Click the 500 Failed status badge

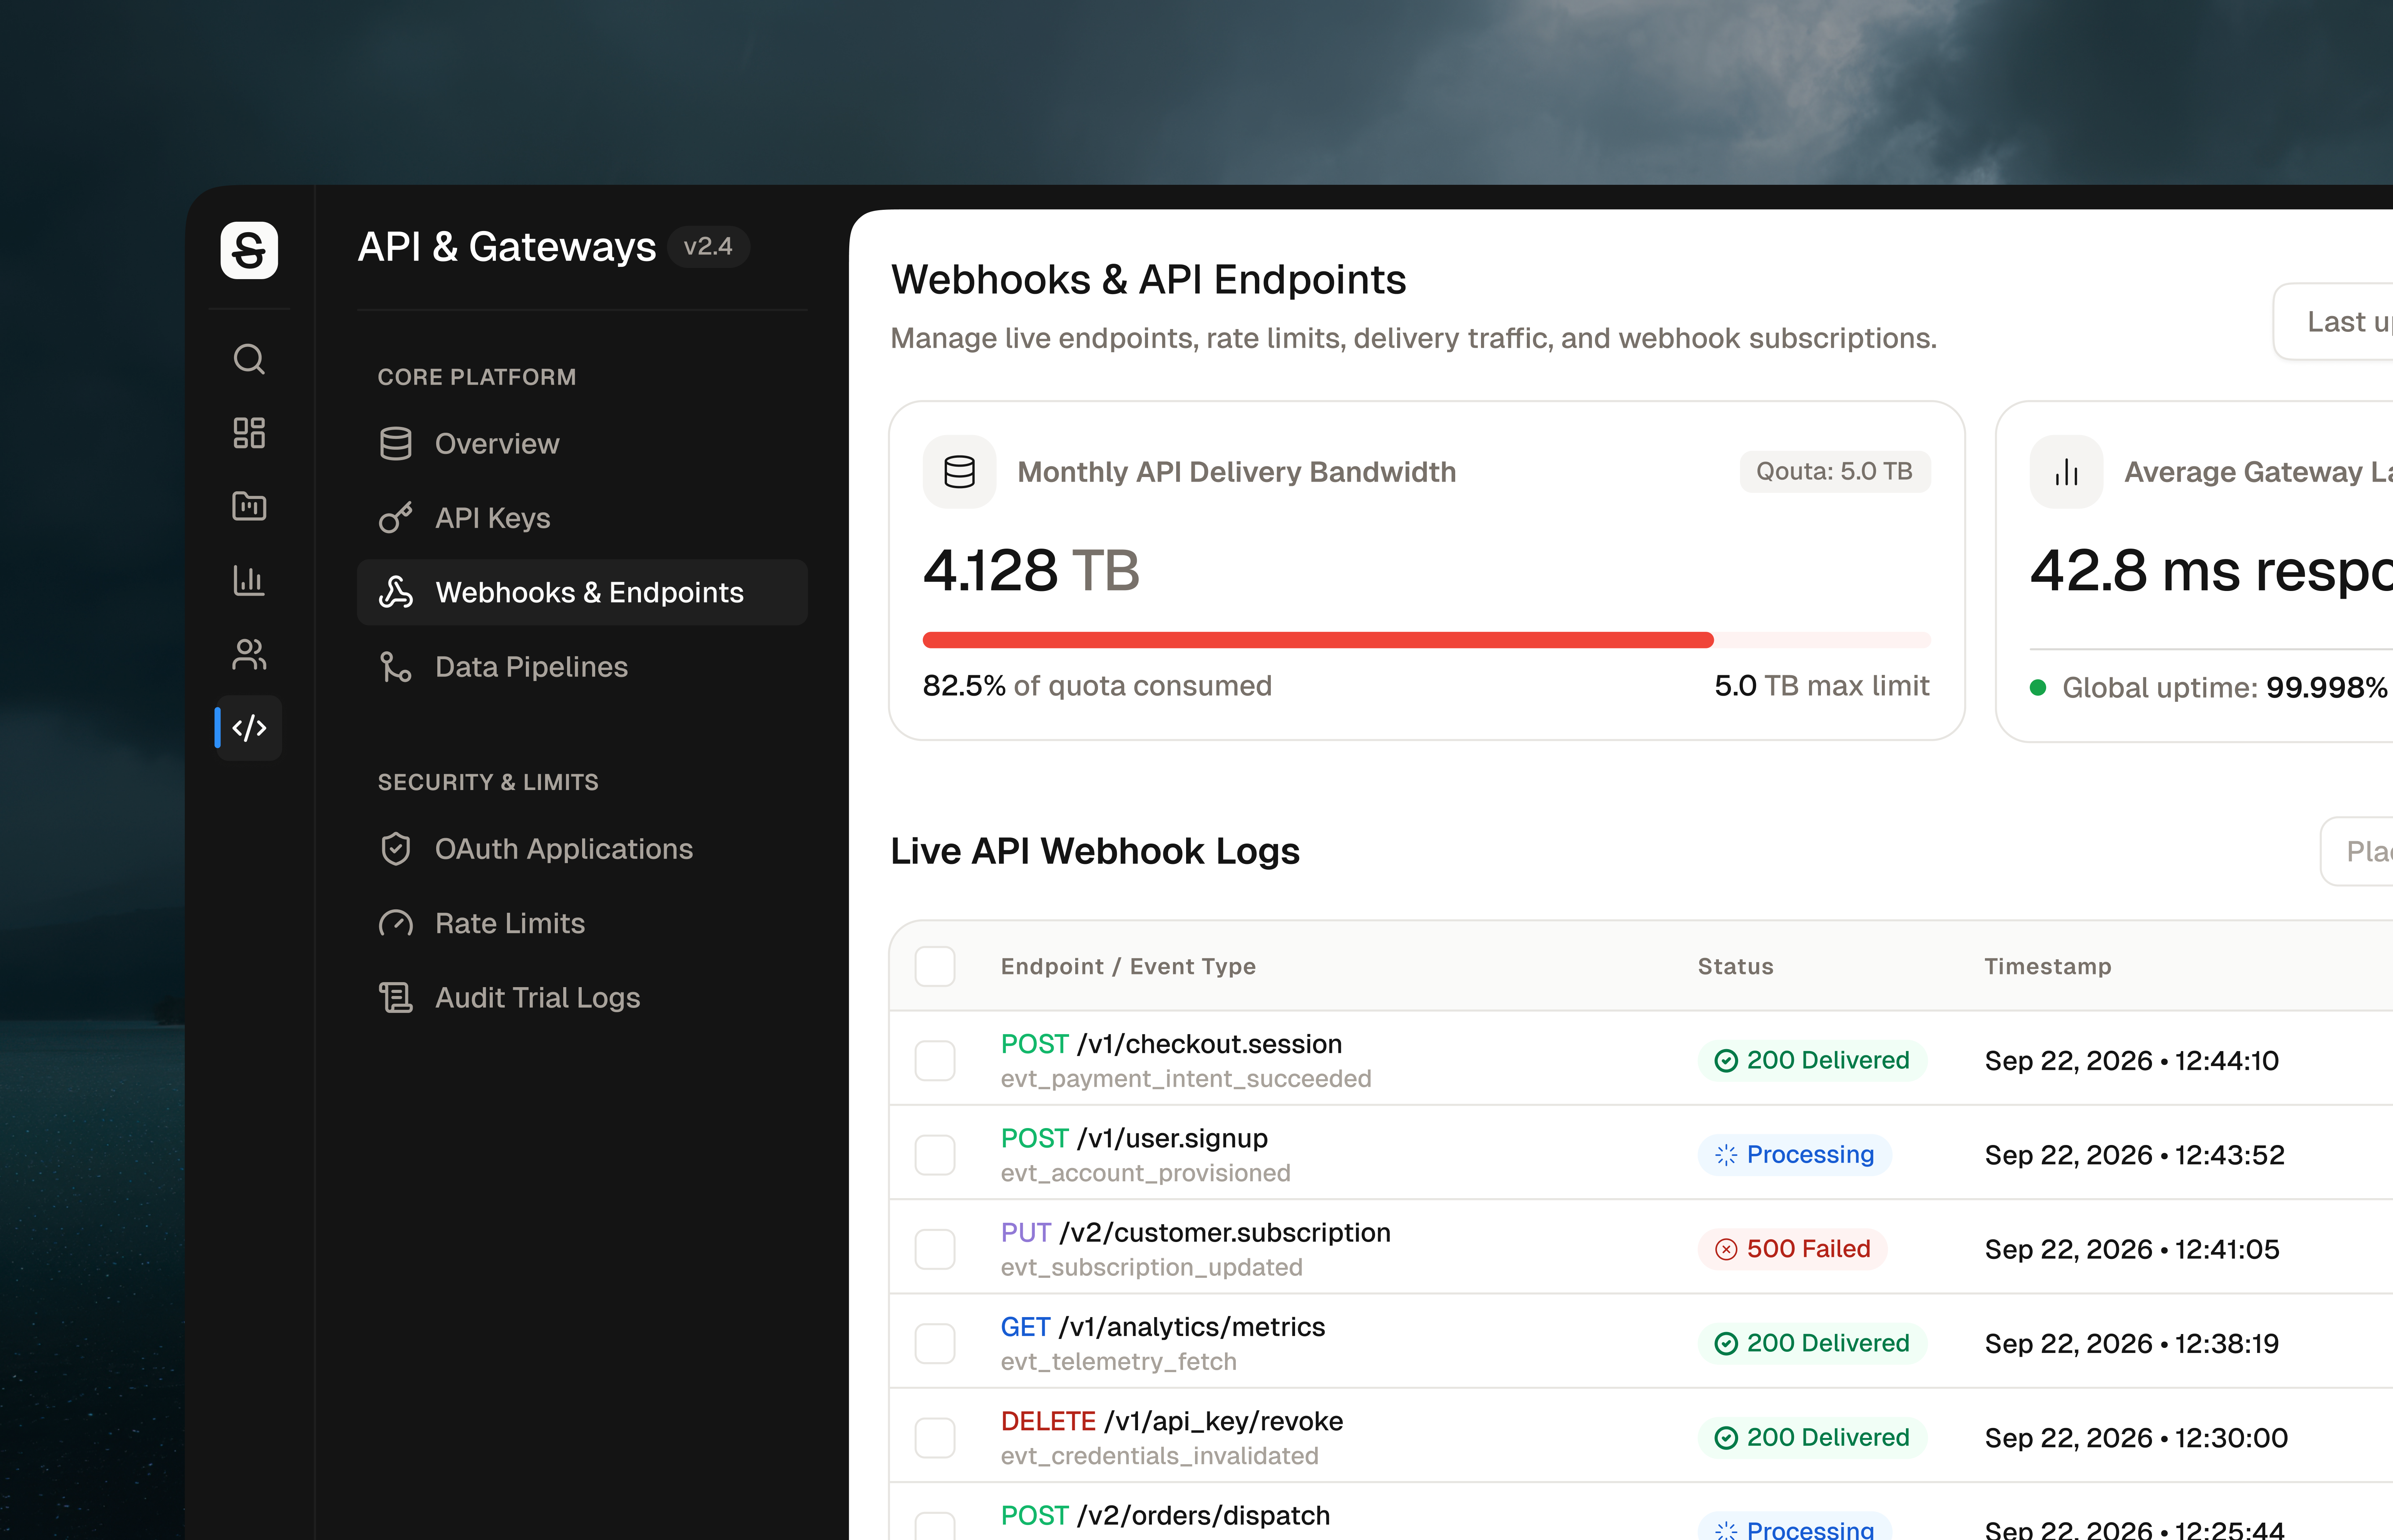[1792, 1249]
